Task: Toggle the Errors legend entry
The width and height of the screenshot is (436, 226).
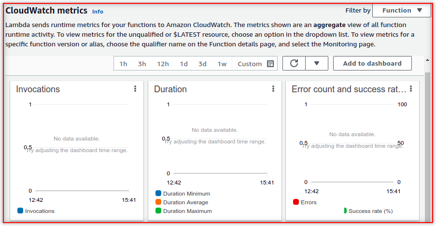Action: (x=305, y=202)
